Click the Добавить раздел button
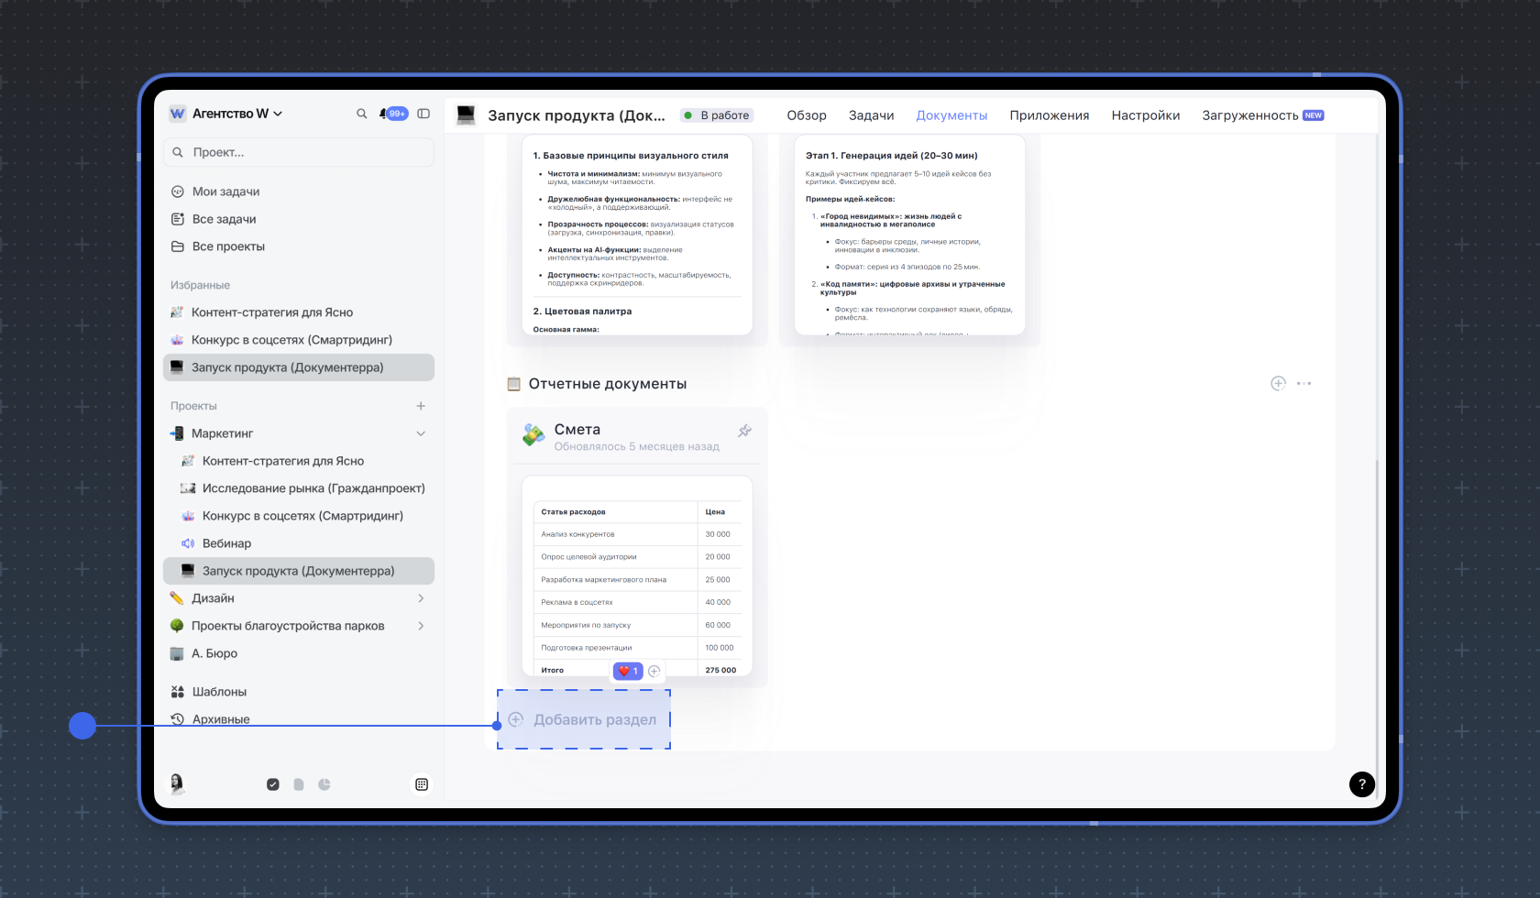Image resolution: width=1540 pixels, height=898 pixels. pos(584,719)
